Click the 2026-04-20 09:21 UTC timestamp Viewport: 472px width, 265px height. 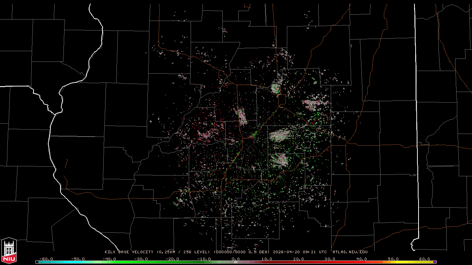300,252
